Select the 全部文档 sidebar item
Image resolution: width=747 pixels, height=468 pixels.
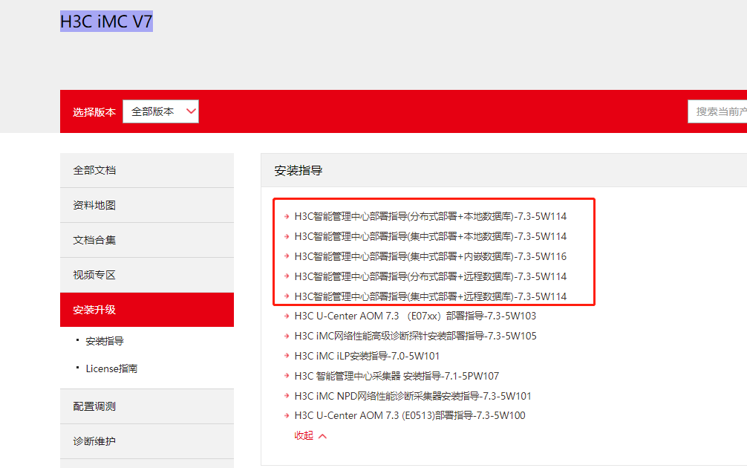[147, 170]
